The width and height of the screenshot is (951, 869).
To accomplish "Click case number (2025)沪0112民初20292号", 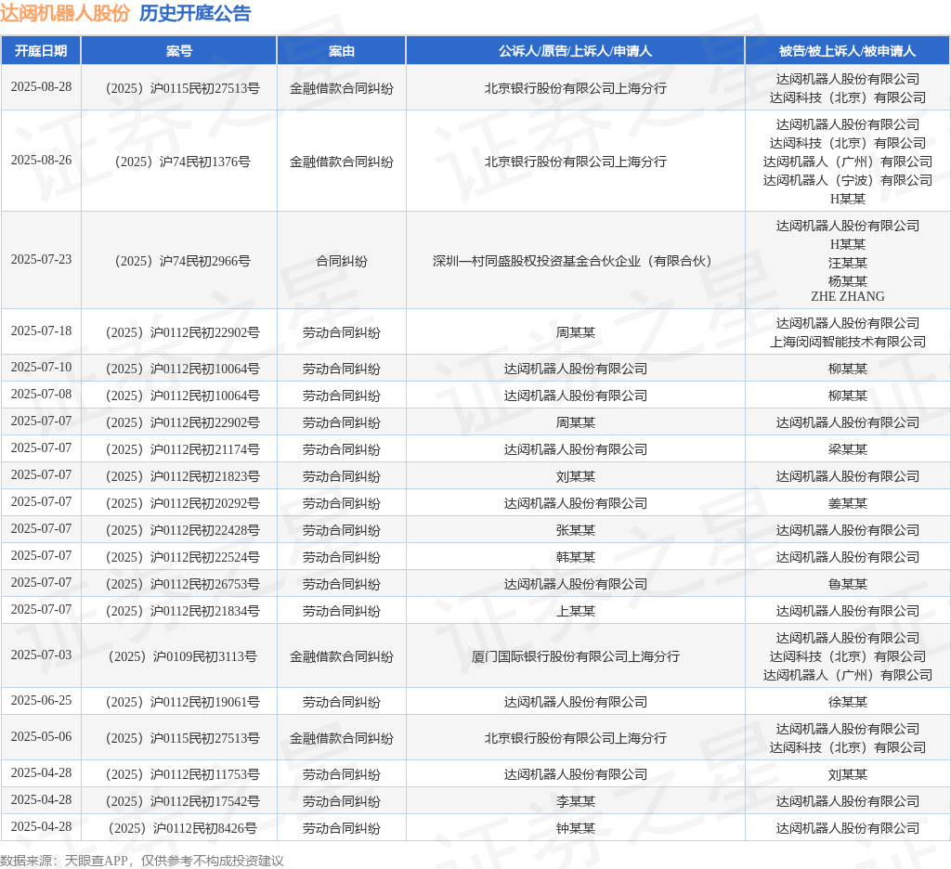I will click(183, 504).
